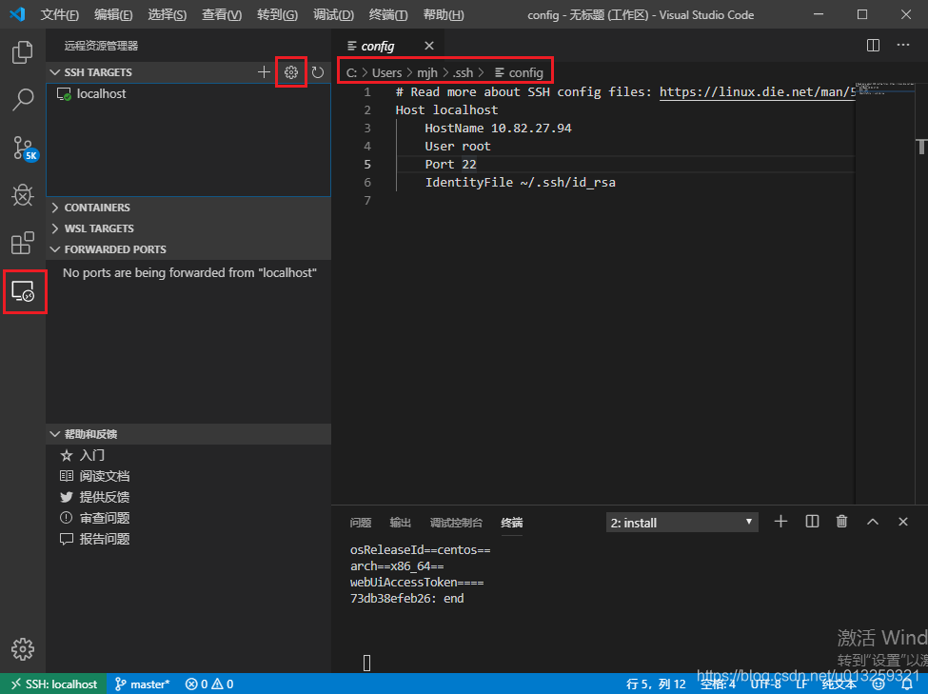This screenshot has width=928, height=694.
Task: Switch to the 终端 panel tab
Action: pyautogui.click(x=512, y=523)
